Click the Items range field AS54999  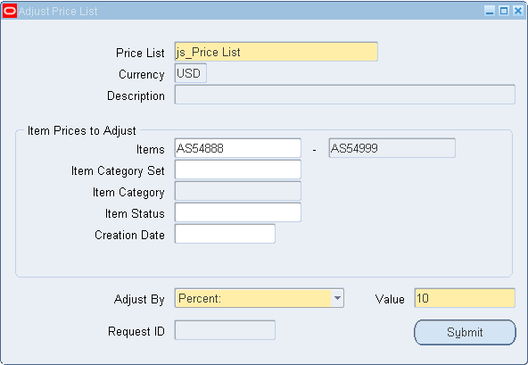pyautogui.click(x=392, y=148)
